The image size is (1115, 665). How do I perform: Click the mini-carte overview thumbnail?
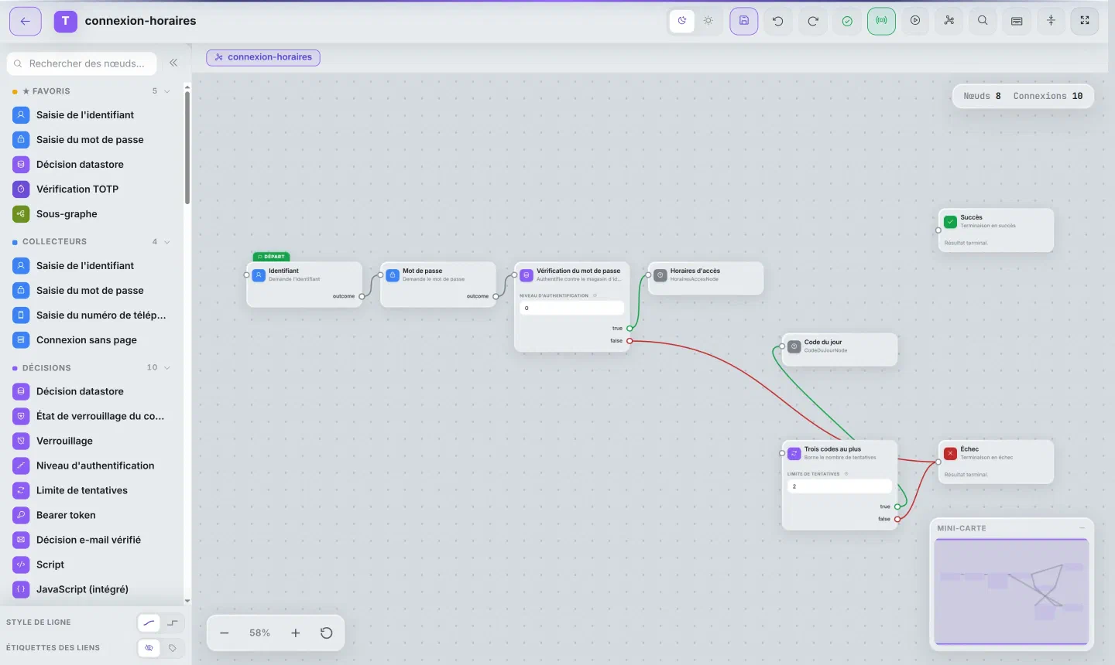1011,592
